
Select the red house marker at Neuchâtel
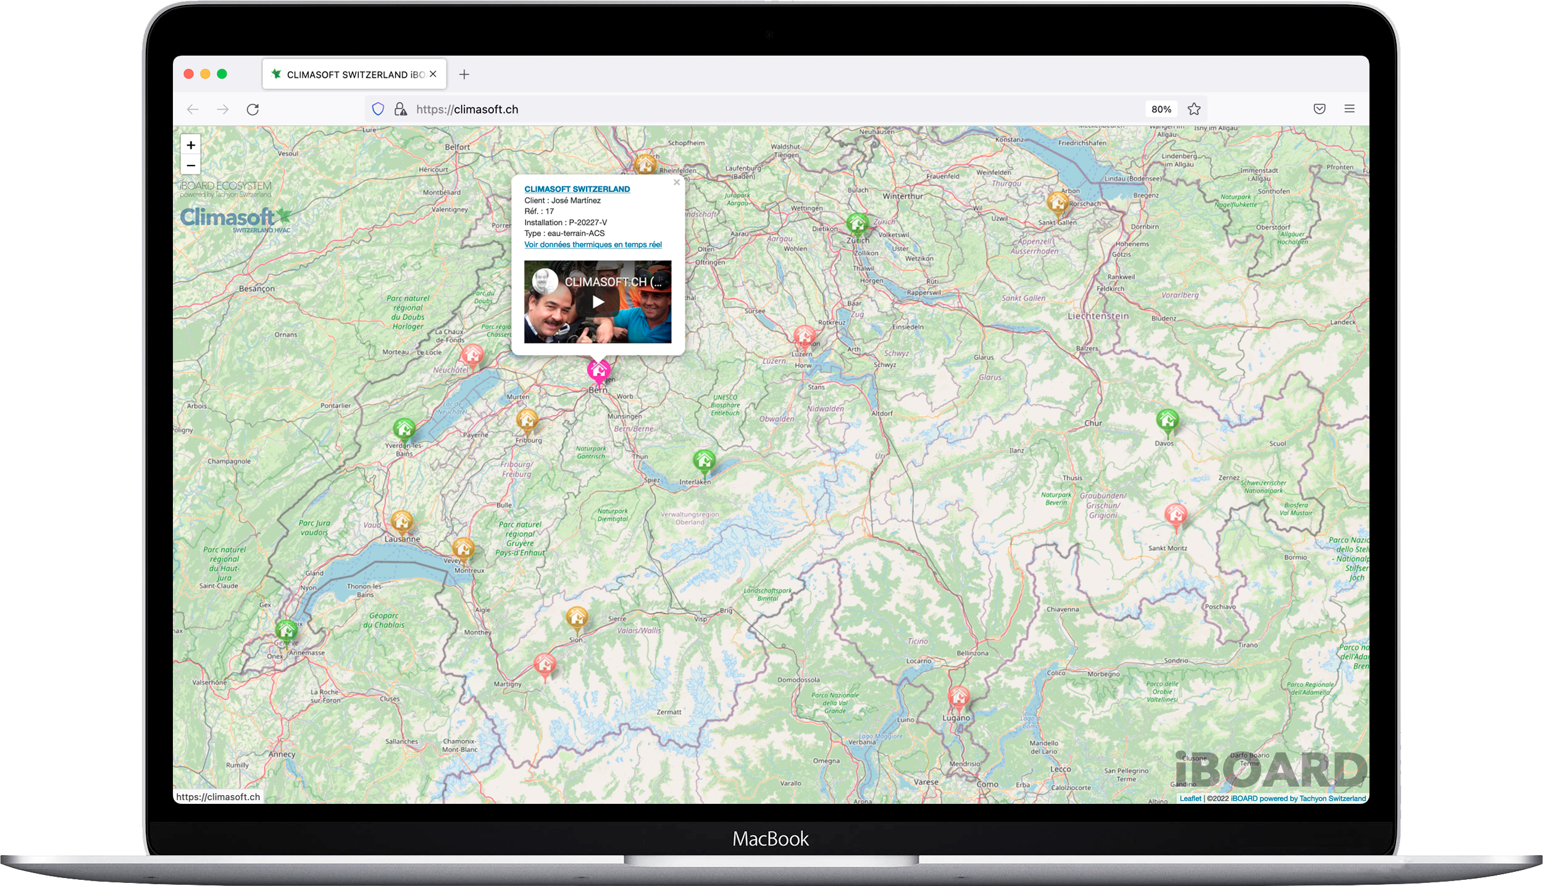[x=473, y=356]
